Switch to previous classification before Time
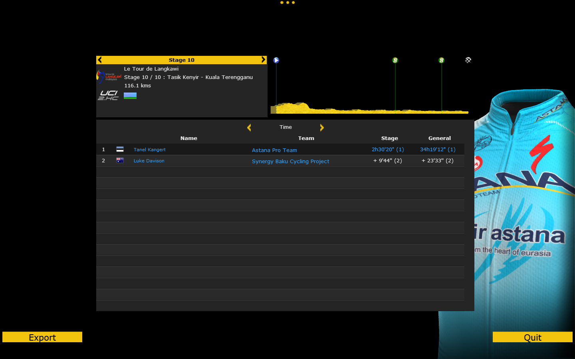 pyautogui.click(x=249, y=128)
